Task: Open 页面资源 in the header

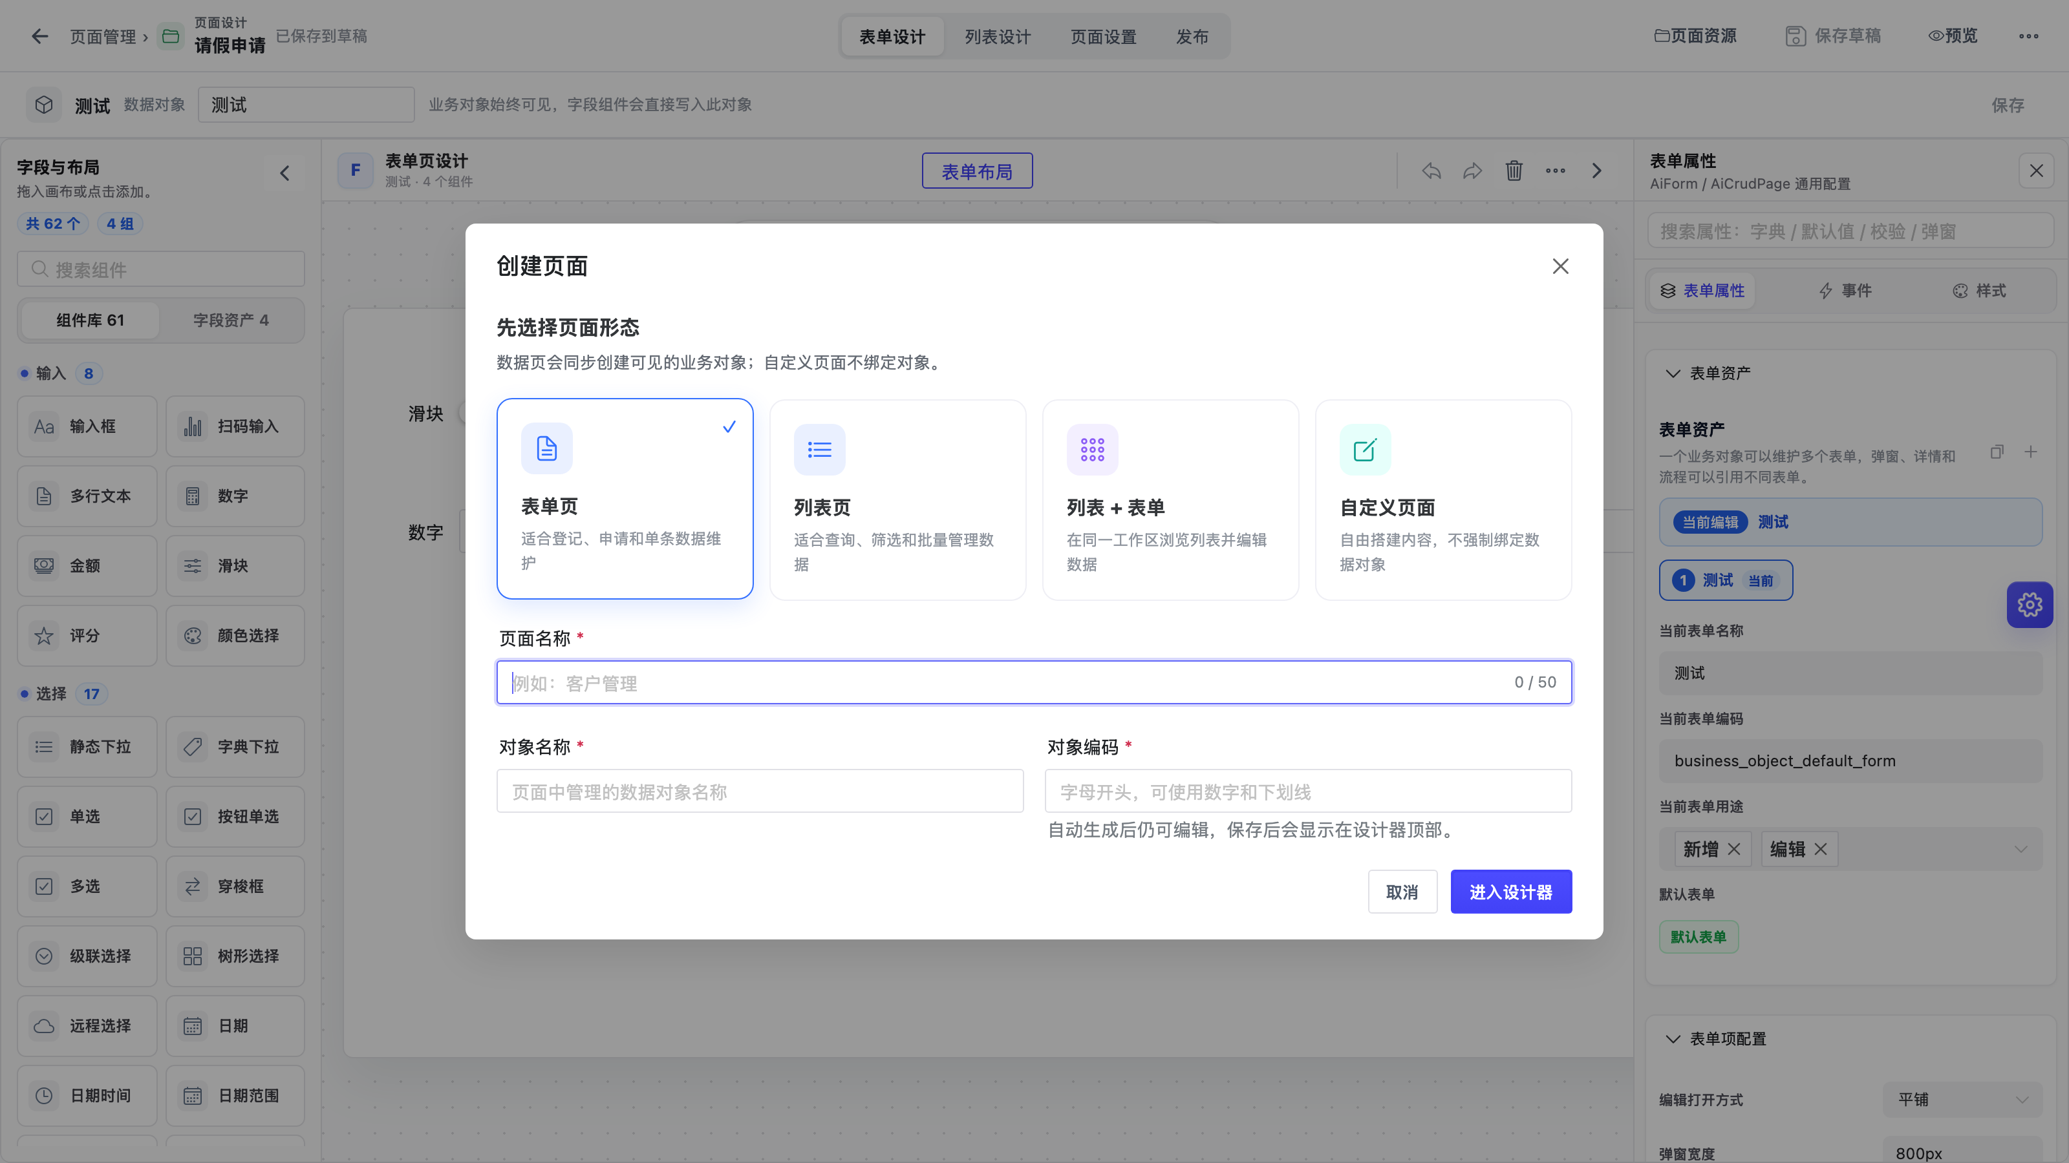Action: pos(1695,36)
